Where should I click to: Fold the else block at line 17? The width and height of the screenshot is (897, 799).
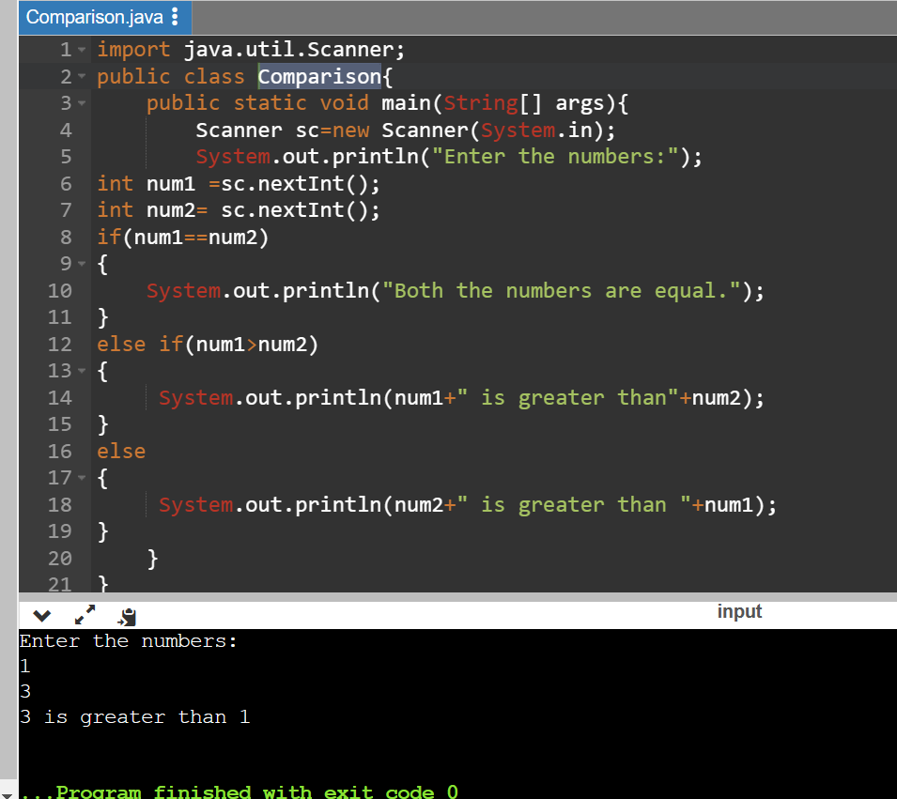coord(80,478)
